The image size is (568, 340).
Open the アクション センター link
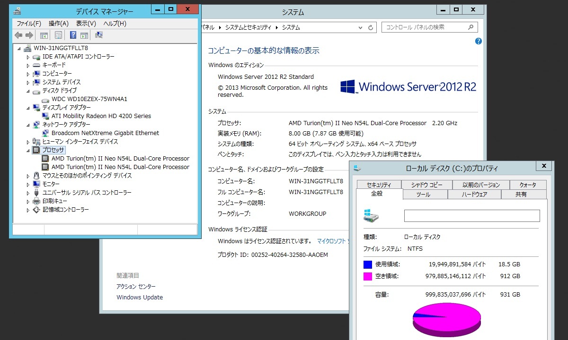tap(136, 287)
